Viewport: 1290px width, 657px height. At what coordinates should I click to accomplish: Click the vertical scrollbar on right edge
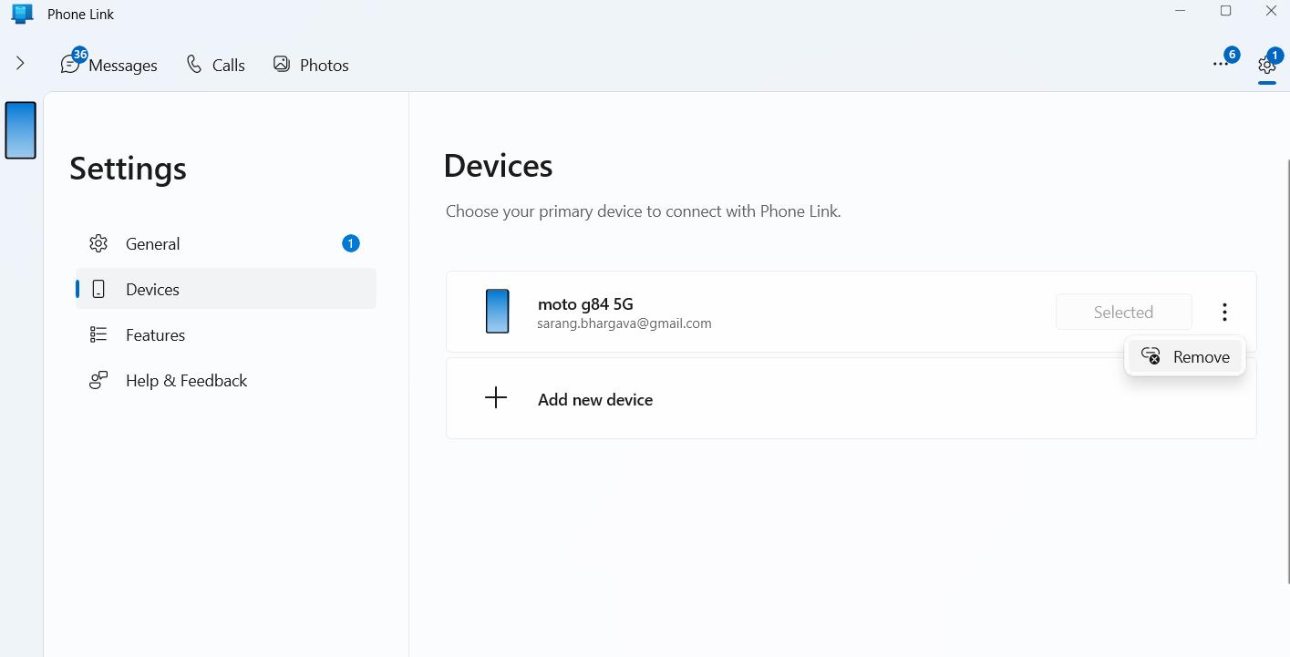tap(1286, 364)
